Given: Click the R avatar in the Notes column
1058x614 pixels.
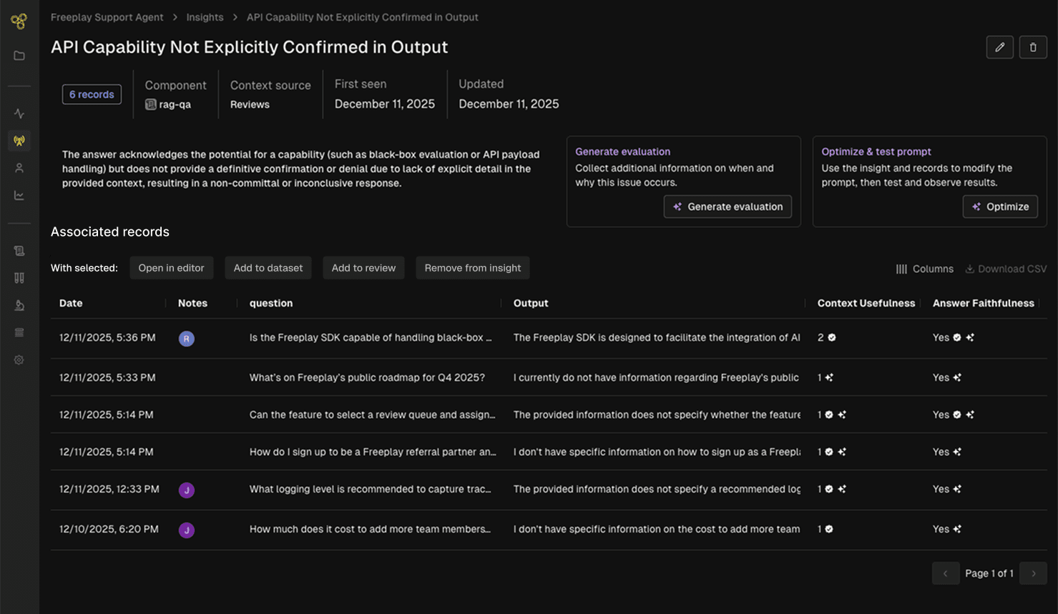Looking at the screenshot, I should point(187,339).
